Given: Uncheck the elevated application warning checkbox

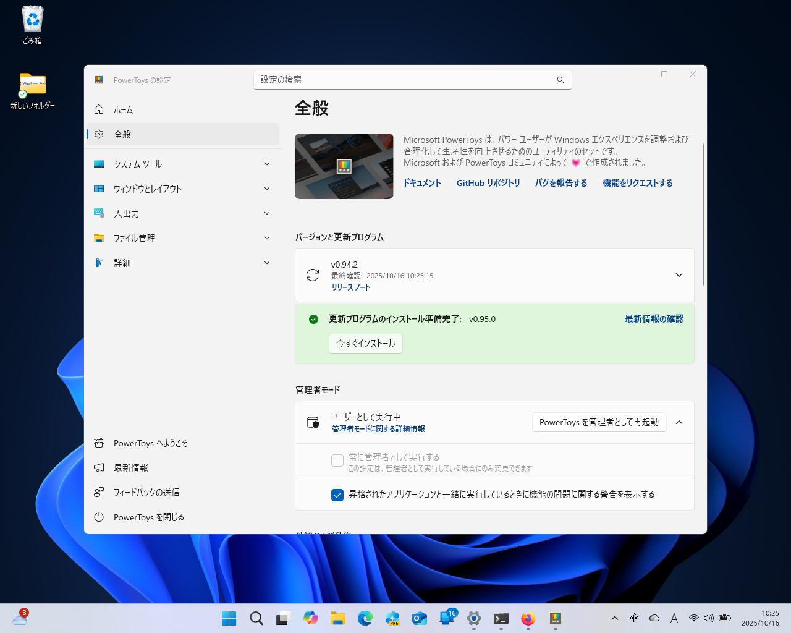Looking at the screenshot, I should (337, 495).
